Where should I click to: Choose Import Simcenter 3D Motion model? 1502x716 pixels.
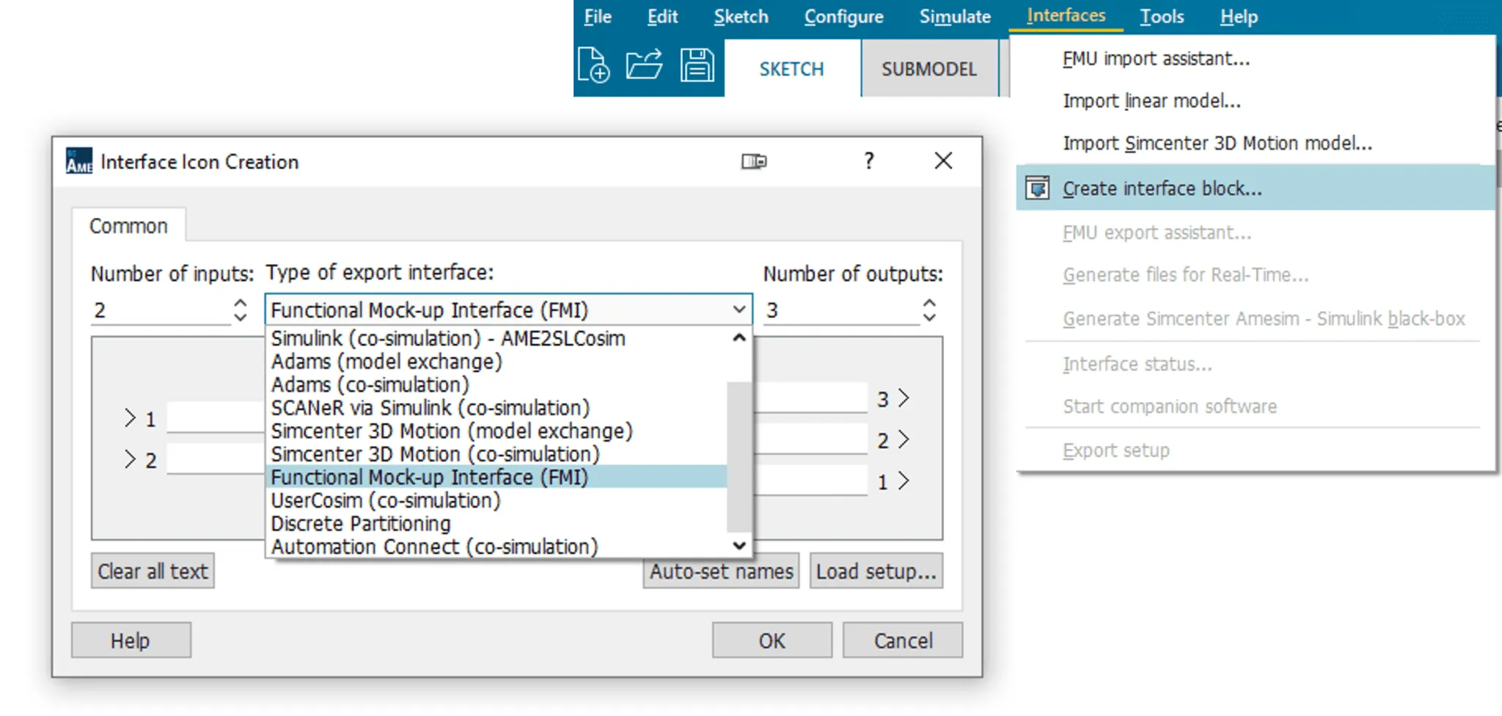point(1217,143)
